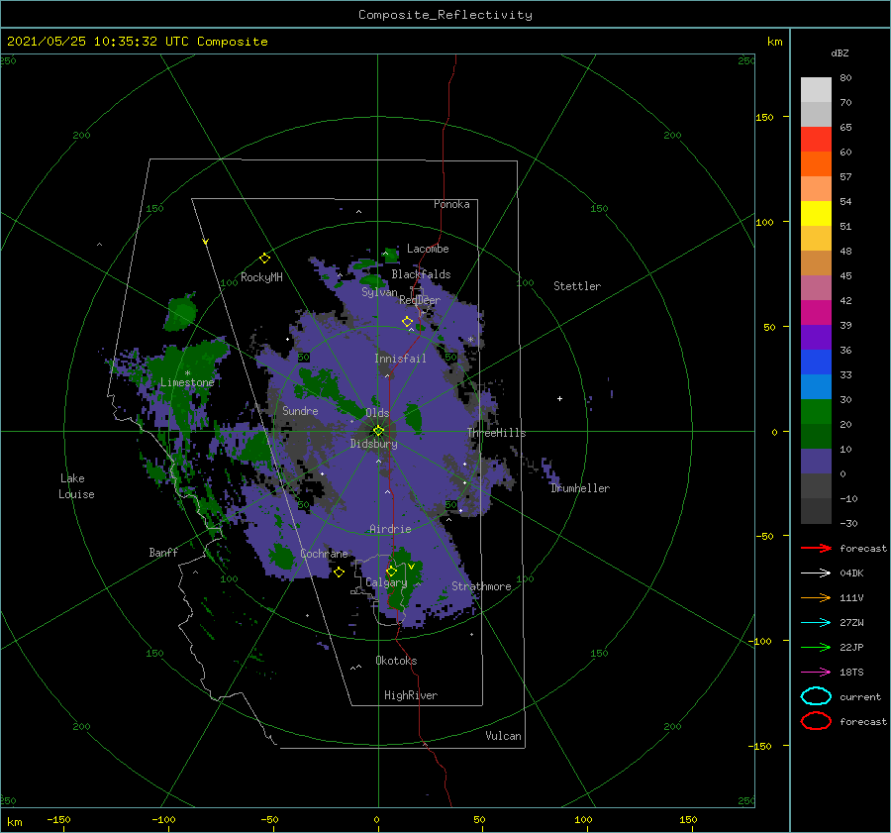Click the Ponoka city label
This screenshot has width=891, height=833.
451,204
